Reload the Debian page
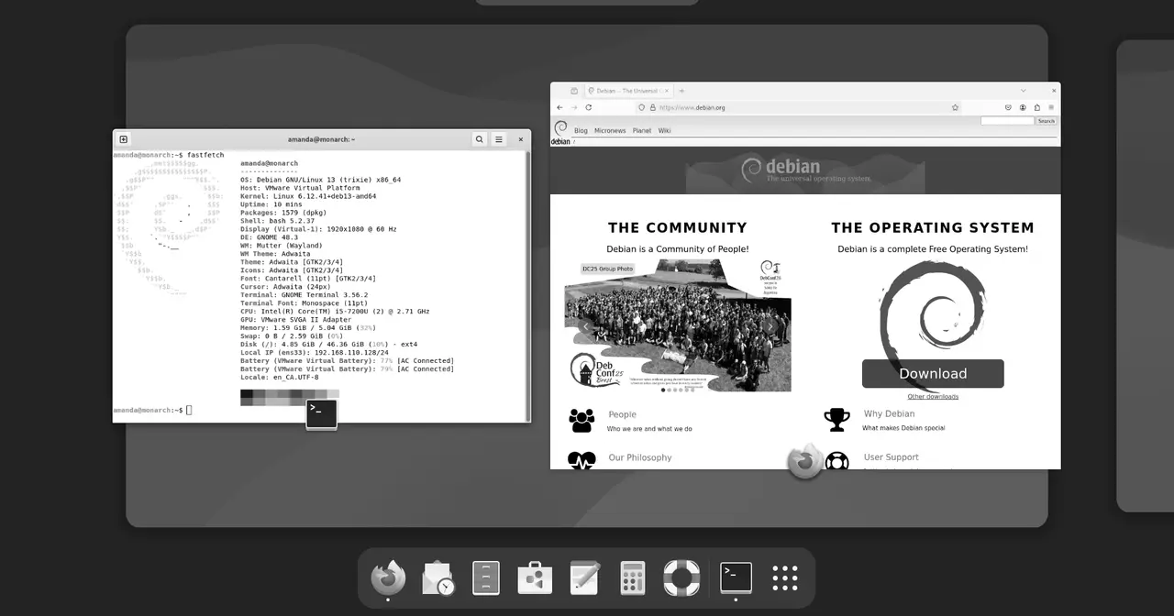This screenshot has width=1174, height=616. pyautogui.click(x=589, y=107)
